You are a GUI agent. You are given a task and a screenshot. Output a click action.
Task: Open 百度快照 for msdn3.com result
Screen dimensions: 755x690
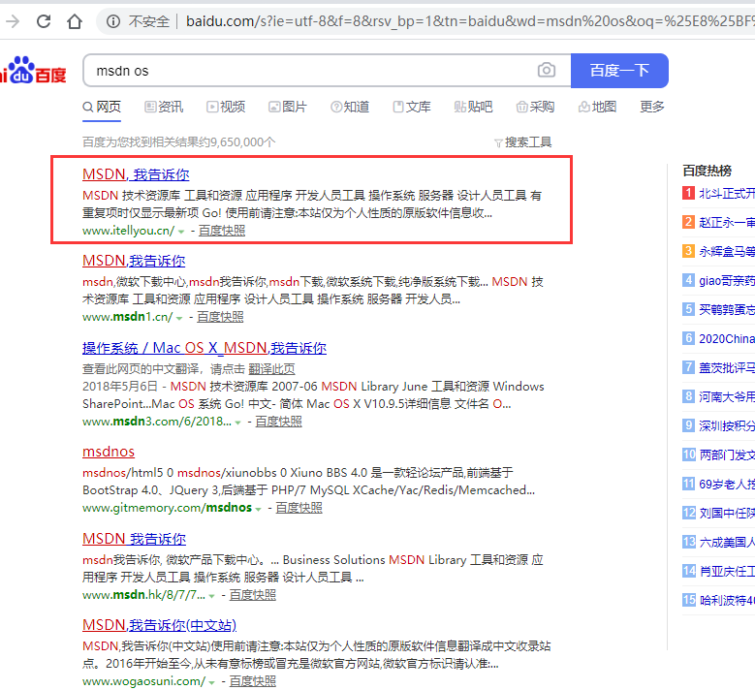[x=278, y=422]
